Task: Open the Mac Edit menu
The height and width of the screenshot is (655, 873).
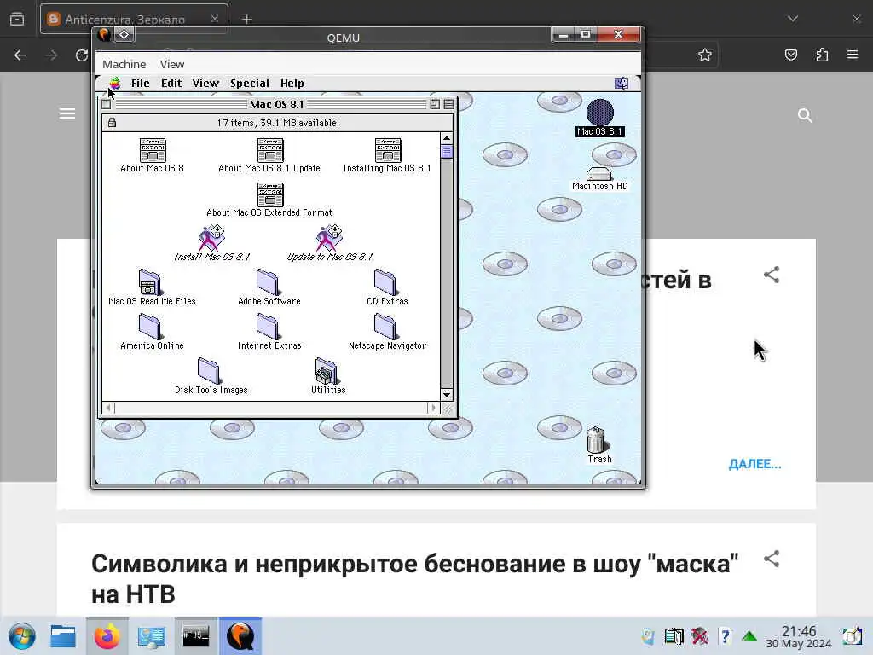Action: (171, 84)
